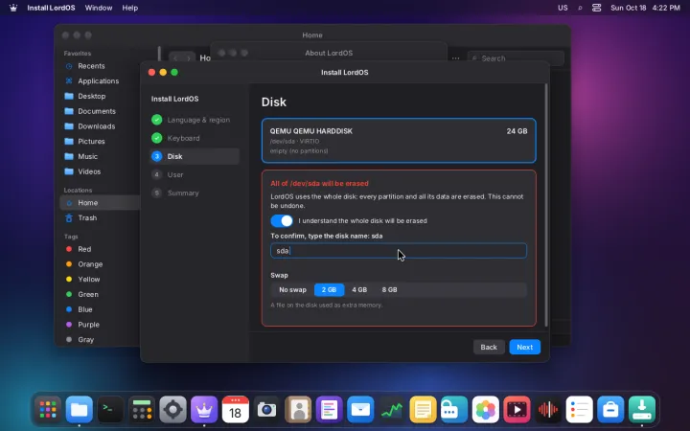Open Applications in the Home sidebar

pyautogui.click(x=100, y=80)
